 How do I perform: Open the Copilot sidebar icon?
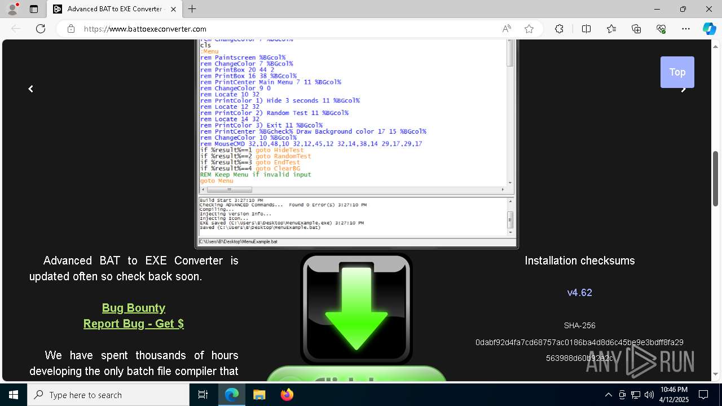709,29
